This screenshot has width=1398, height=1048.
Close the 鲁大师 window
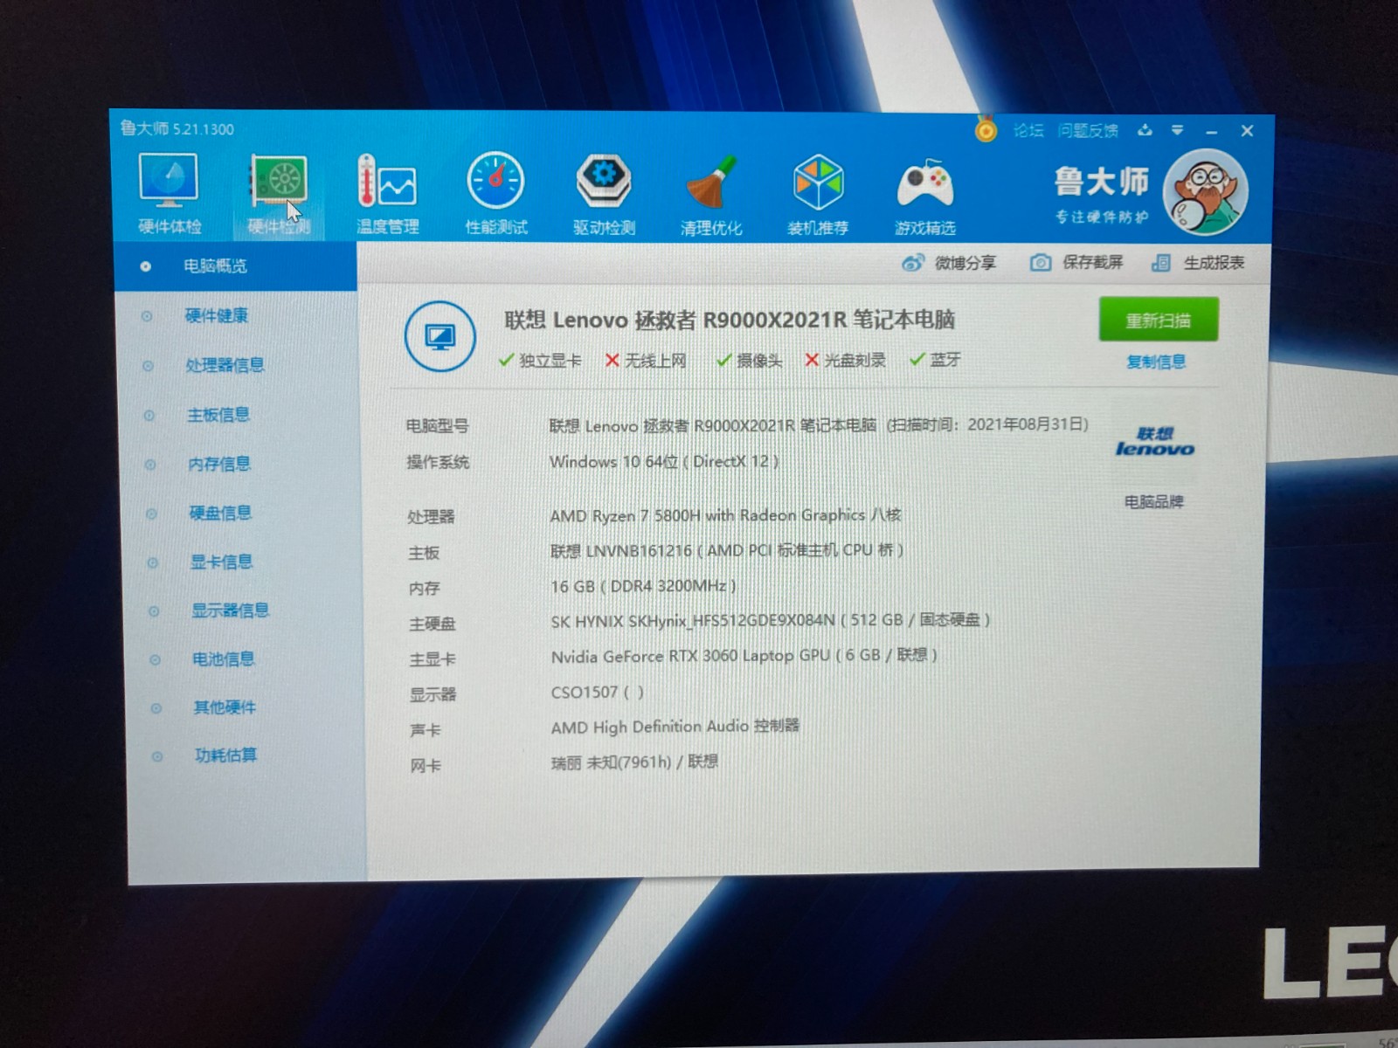tap(1247, 131)
